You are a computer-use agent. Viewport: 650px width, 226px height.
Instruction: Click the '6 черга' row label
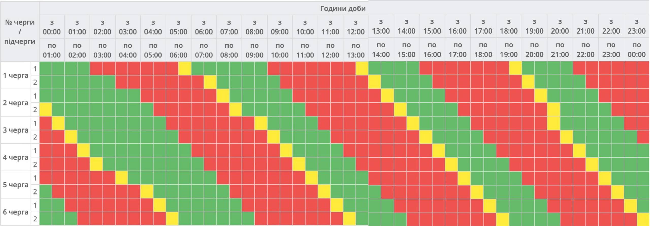click(15, 212)
